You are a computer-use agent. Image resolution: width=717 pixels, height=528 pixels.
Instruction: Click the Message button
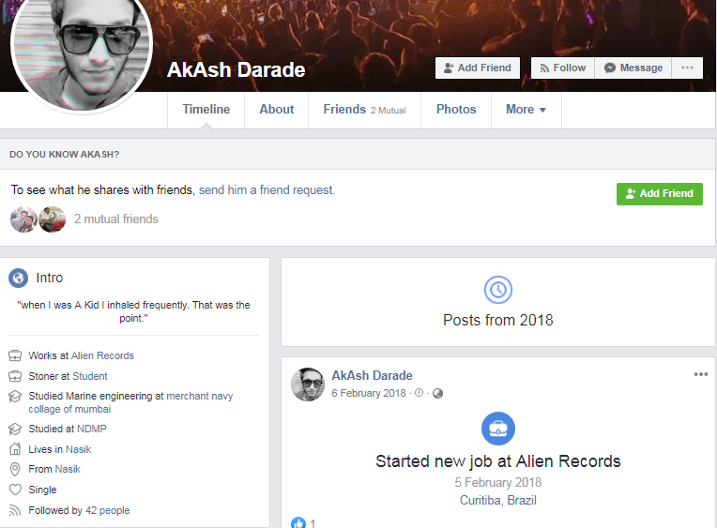tap(633, 68)
